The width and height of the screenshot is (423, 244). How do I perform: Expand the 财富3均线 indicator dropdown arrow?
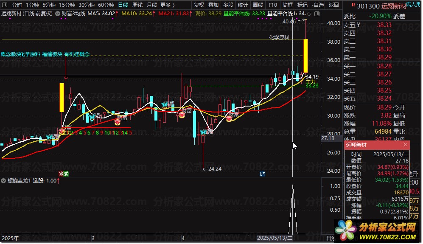point(58,14)
